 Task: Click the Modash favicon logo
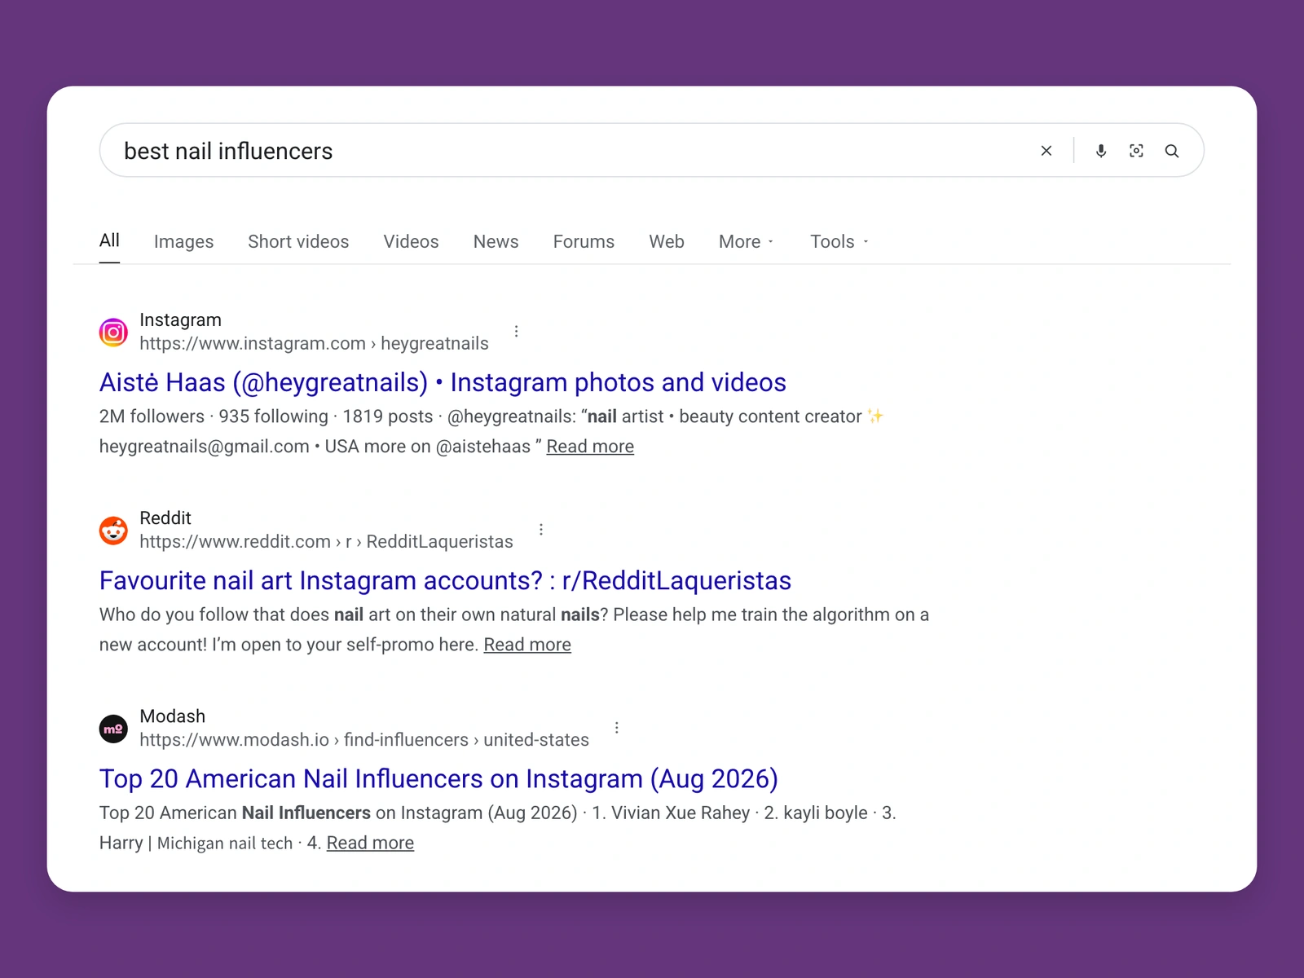tap(113, 728)
